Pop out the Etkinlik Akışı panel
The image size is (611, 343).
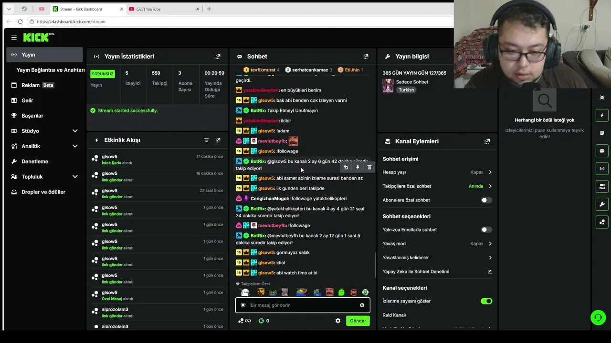[x=218, y=140]
